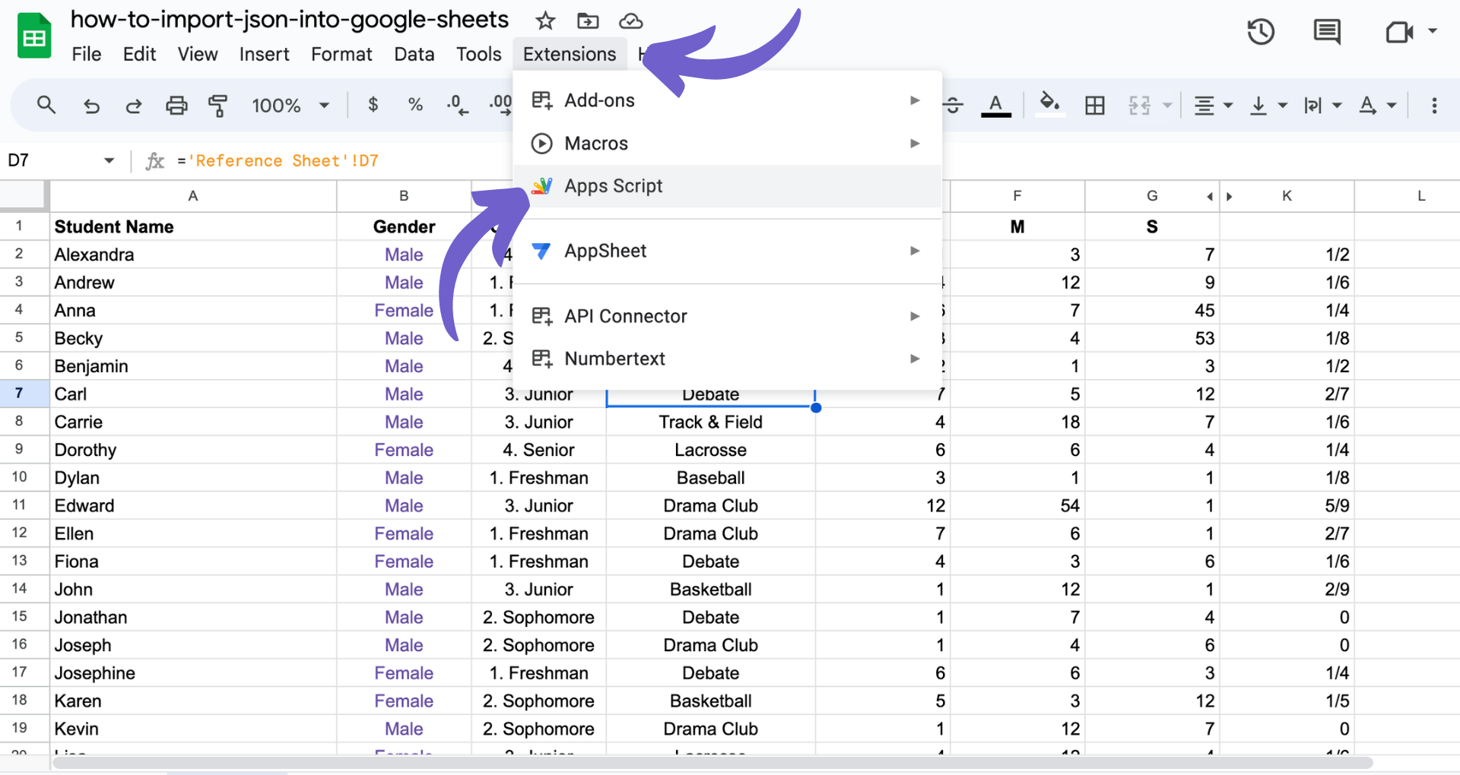Select Apps Script from the Extensions menu
The height and width of the screenshot is (775, 1460).
[613, 185]
